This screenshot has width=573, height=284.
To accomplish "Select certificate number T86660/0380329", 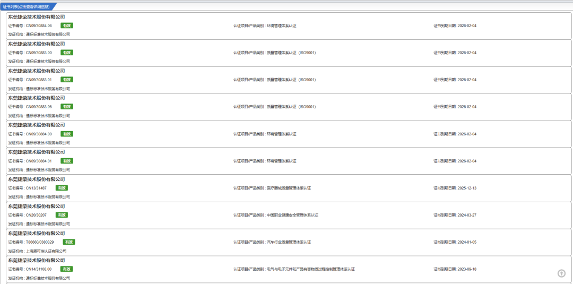I will [x=40, y=243].
